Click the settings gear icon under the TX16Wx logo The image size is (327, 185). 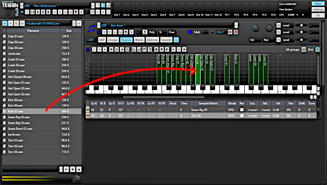point(22,12)
